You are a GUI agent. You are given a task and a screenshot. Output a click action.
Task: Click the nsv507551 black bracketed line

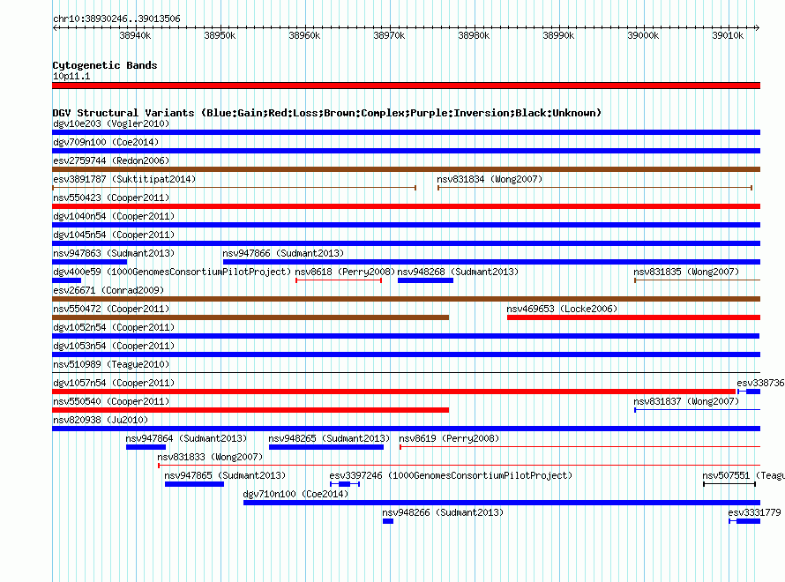pos(729,484)
